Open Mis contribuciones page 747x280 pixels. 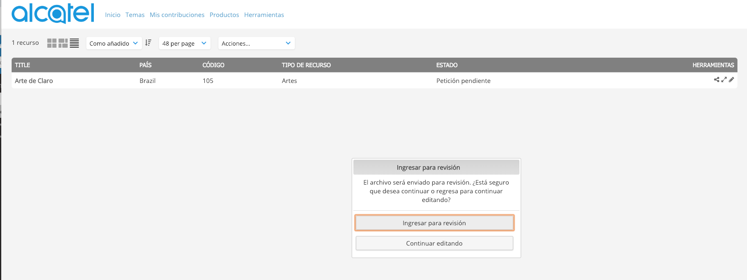click(177, 15)
